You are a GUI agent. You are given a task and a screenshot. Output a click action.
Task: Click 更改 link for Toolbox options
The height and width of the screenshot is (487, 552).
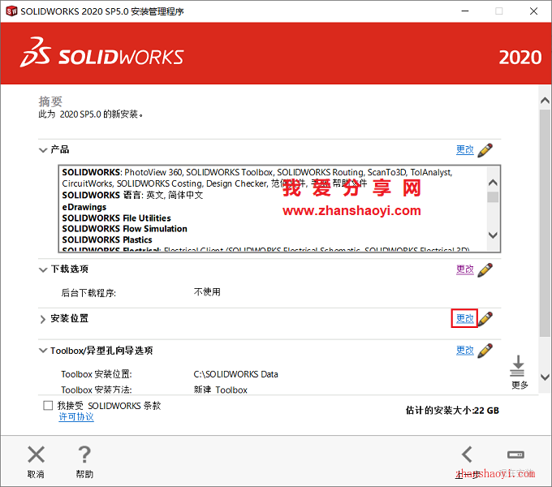464,351
